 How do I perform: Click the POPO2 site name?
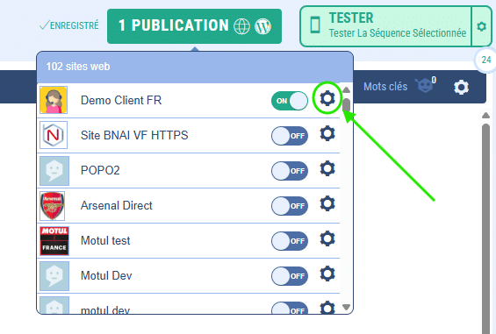click(x=100, y=170)
